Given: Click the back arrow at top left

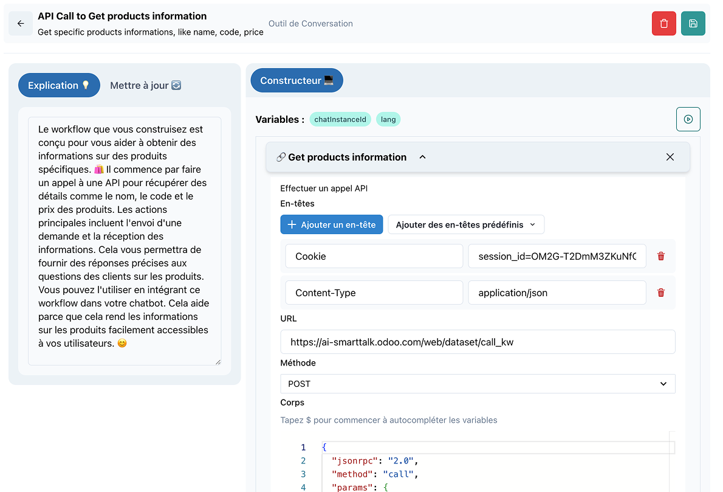Looking at the screenshot, I should pos(21,23).
